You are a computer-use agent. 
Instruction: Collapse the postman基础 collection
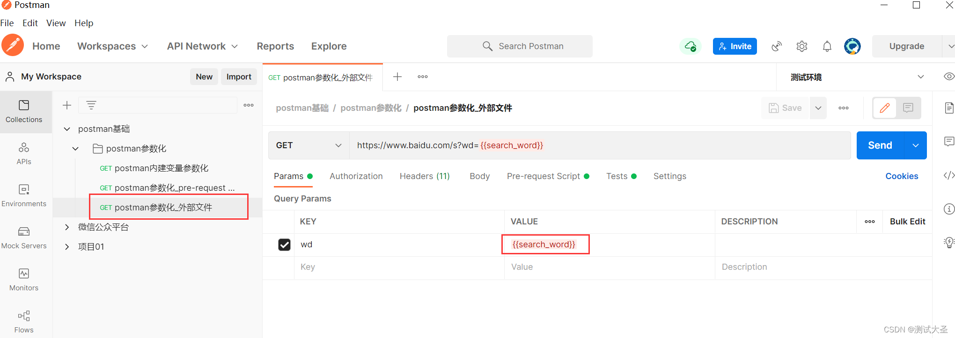pos(67,129)
